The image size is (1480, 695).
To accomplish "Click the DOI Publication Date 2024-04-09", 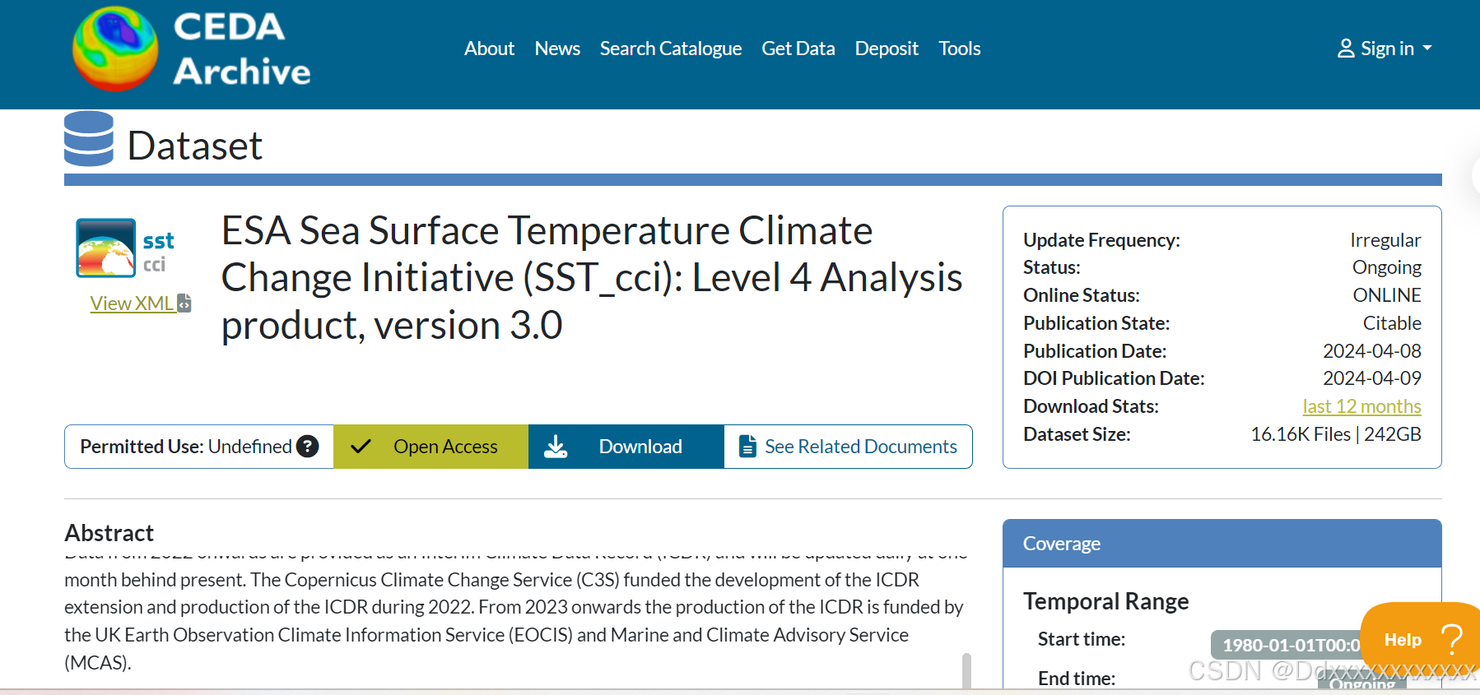I will click(x=1371, y=378).
